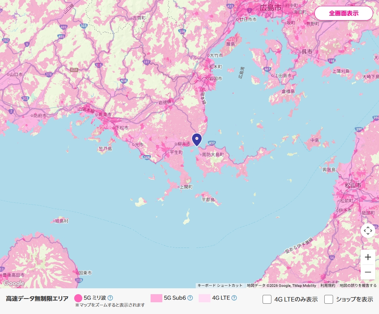Viewport: 379px width, 314px height.
Task: Click 広島市 city label on map
Action: pyautogui.click(x=270, y=7)
